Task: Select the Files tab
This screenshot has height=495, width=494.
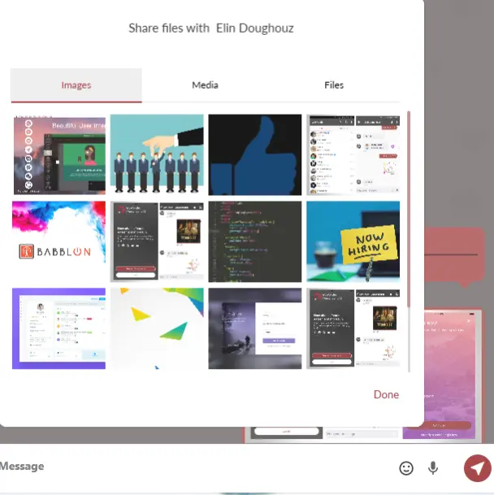Action: pos(334,85)
